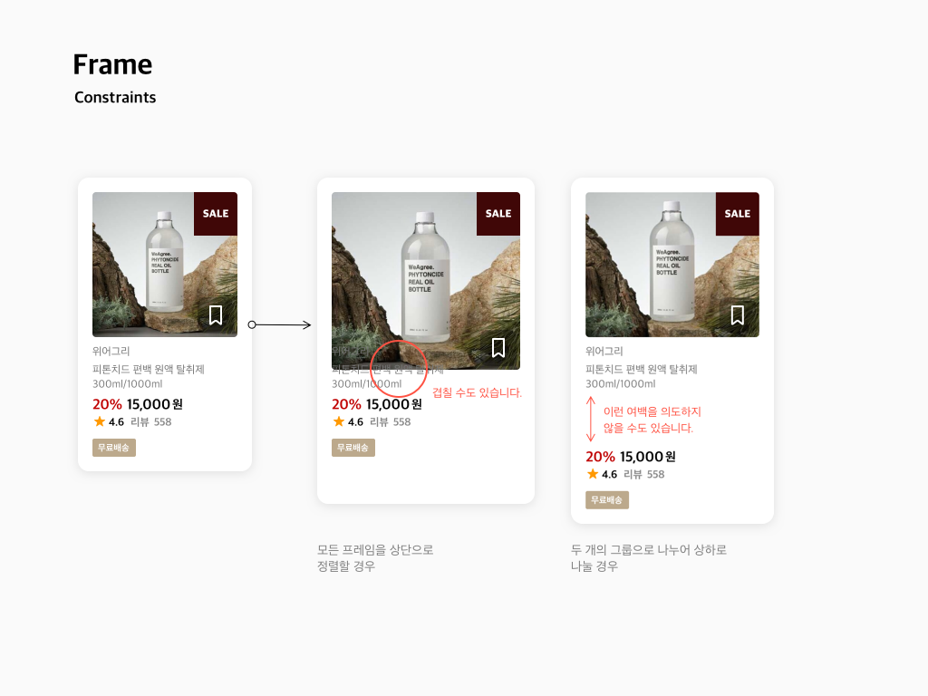Click SALE badge on first card

[x=216, y=214]
